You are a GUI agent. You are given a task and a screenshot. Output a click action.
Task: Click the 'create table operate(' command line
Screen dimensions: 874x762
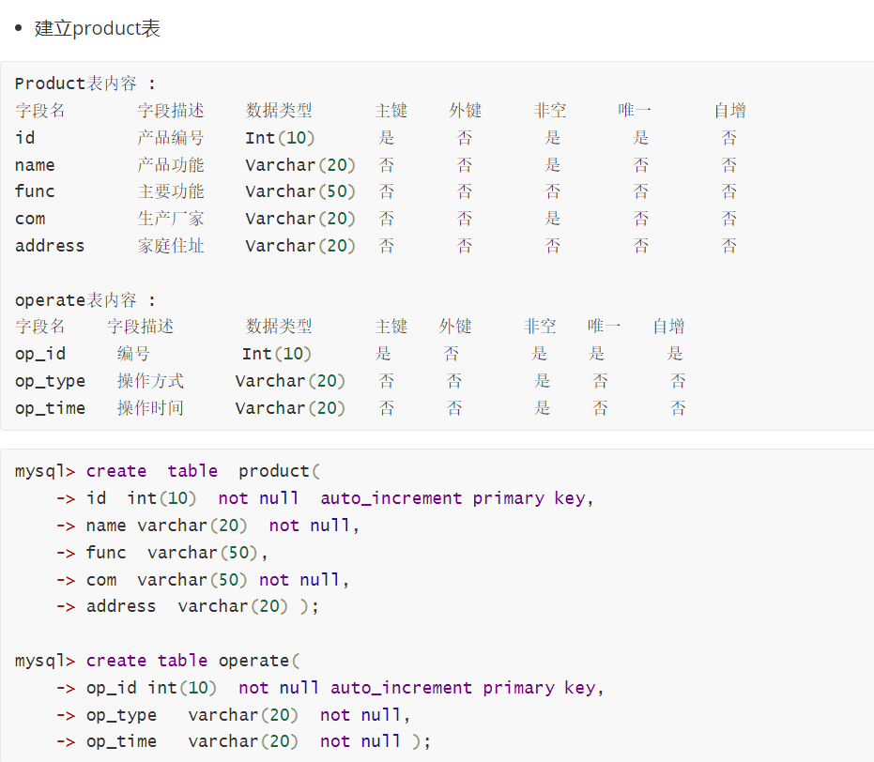(157, 661)
